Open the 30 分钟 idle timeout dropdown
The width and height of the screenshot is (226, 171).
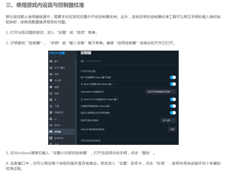click(x=168, y=120)
